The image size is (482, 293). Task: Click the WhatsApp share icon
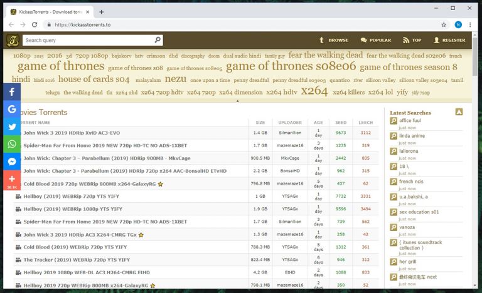tap(12, 144)
